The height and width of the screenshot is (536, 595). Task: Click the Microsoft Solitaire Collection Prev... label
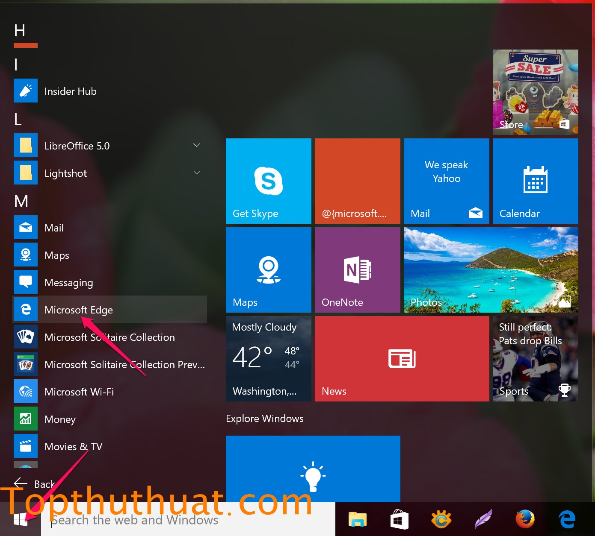(124, 364)
